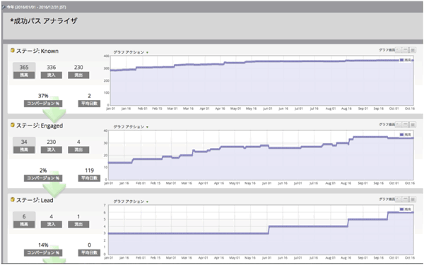Select 残高 button under 6 in Lead stage
The width and height of the screenshot is (424, 265).
click(x=24, y=224)
